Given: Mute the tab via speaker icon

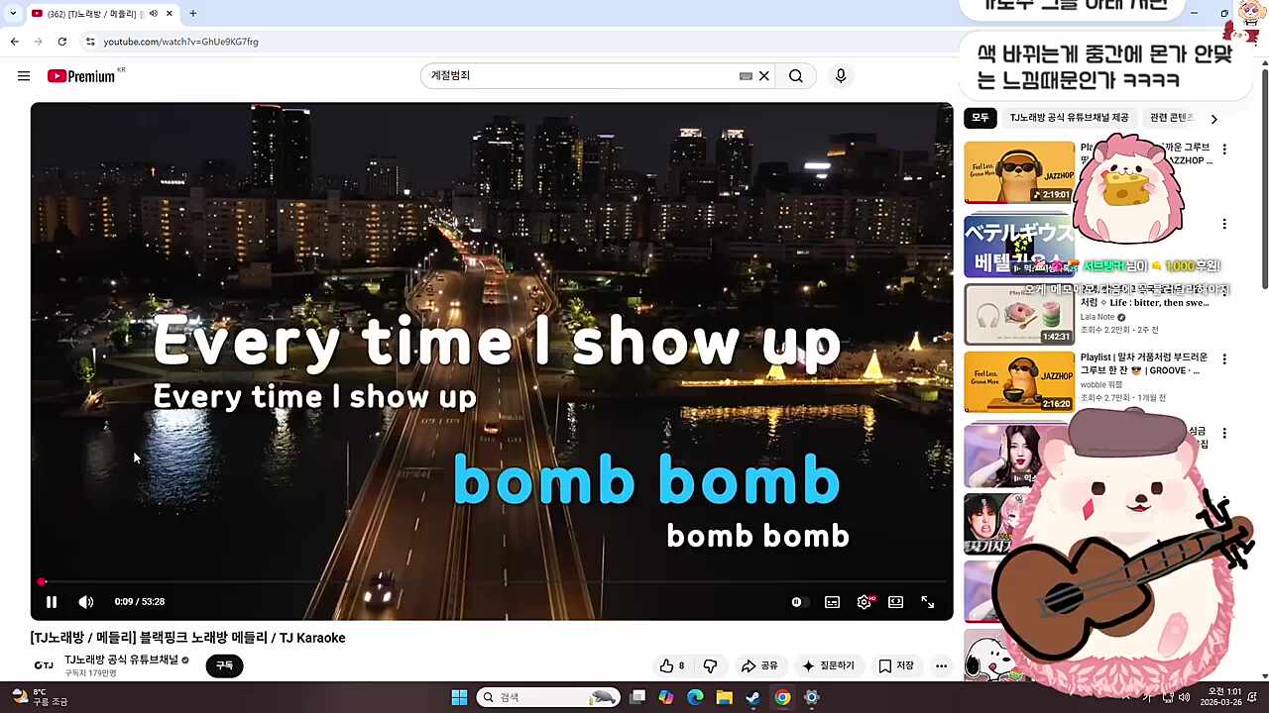Looking at the screenshot, I should [154, 14].
